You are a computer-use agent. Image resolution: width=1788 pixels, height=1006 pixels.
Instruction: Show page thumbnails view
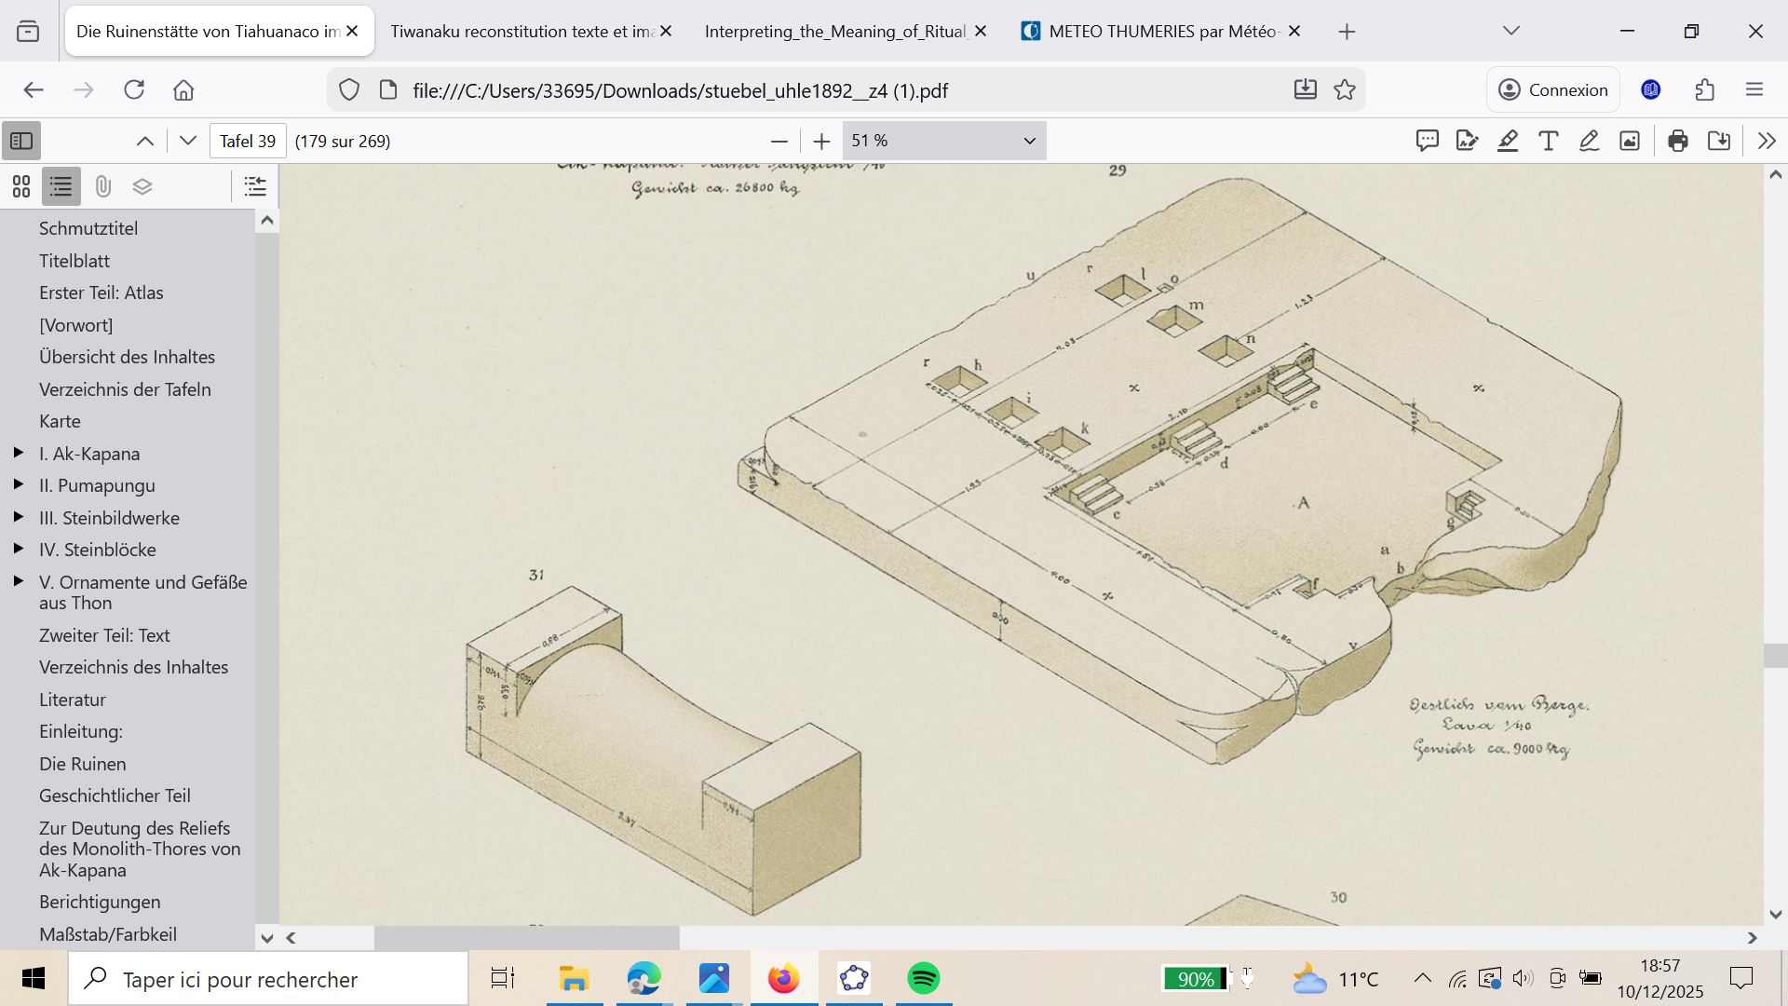click(x=21, y=186)
